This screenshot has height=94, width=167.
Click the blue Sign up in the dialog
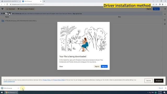[104, 67]
